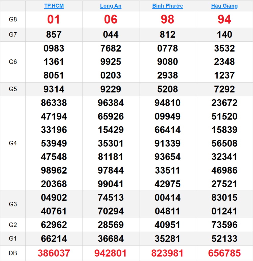Click the ĐB jackpot number 656785
Screen dimensions: 253x261
(224, 253)
